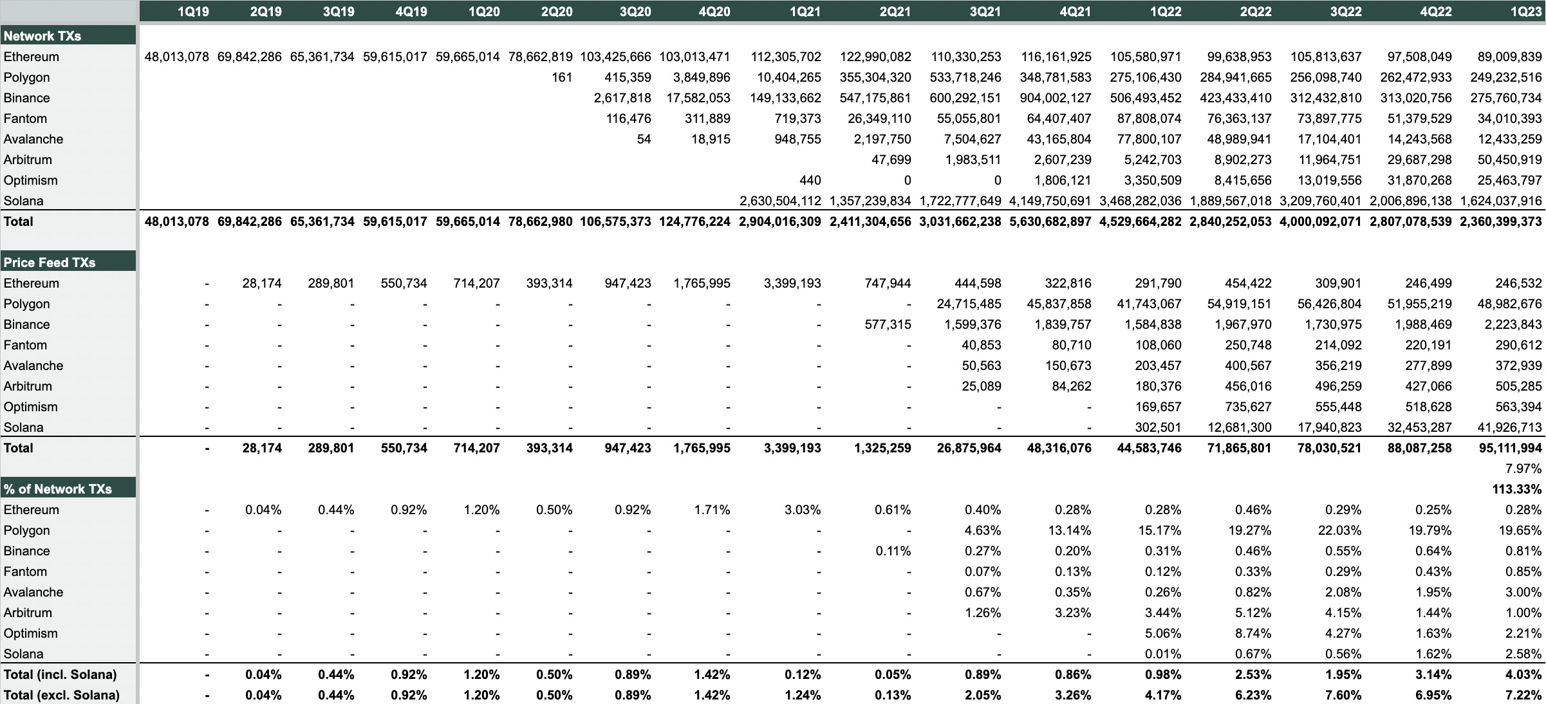The height and width of the screenshot is (704, 1546).
Task: Select the Solana label under Network TXs
Action: point(24,201)
